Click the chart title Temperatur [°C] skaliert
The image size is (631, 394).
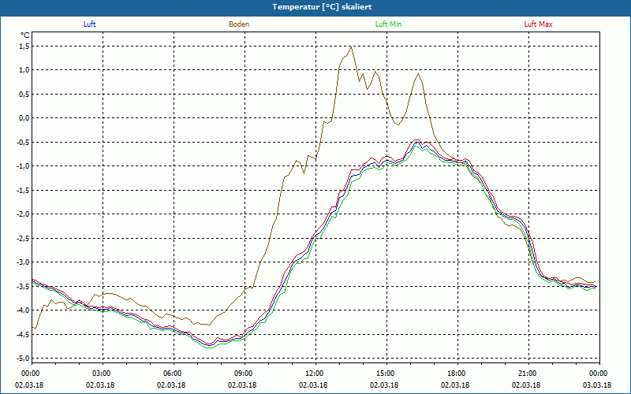[x=322, y=7]
